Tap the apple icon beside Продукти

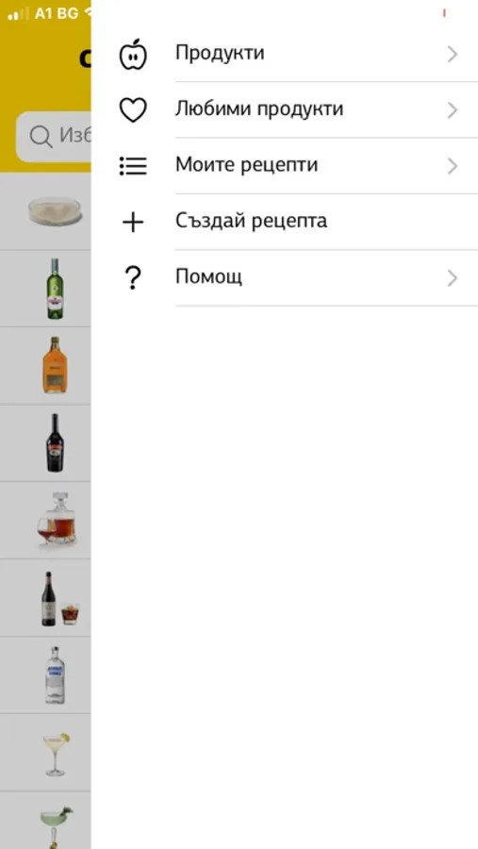coord(133,54)
